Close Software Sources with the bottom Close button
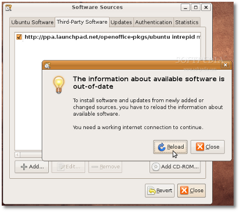 coord(191,191)
